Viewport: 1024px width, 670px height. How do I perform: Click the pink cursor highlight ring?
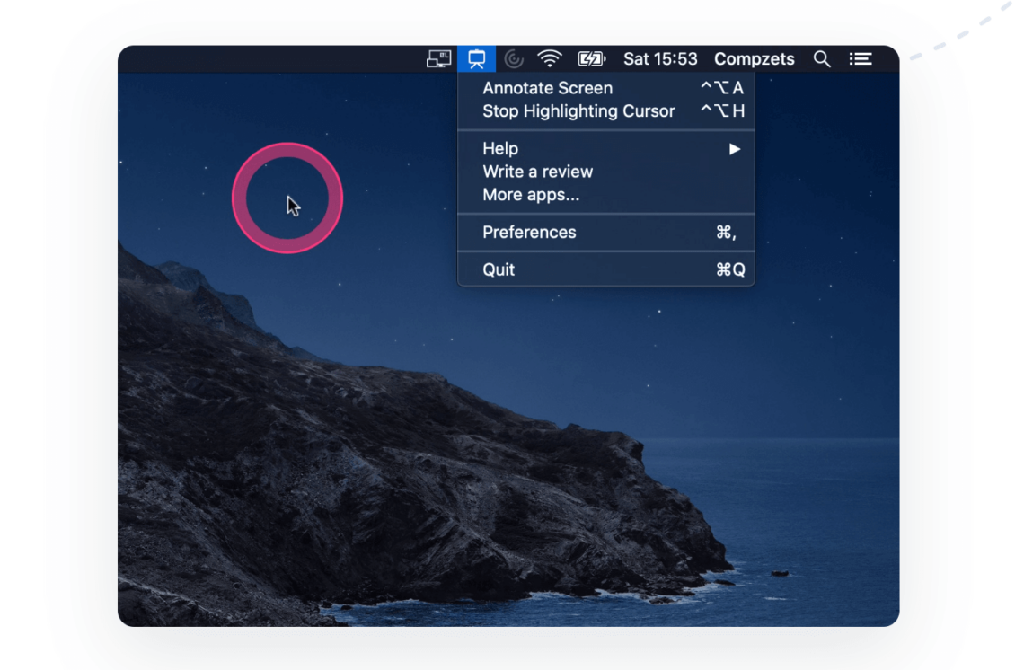(x=287, y=196)
